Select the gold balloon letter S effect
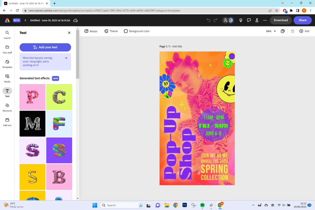The image size is (315, 210). 33,177
